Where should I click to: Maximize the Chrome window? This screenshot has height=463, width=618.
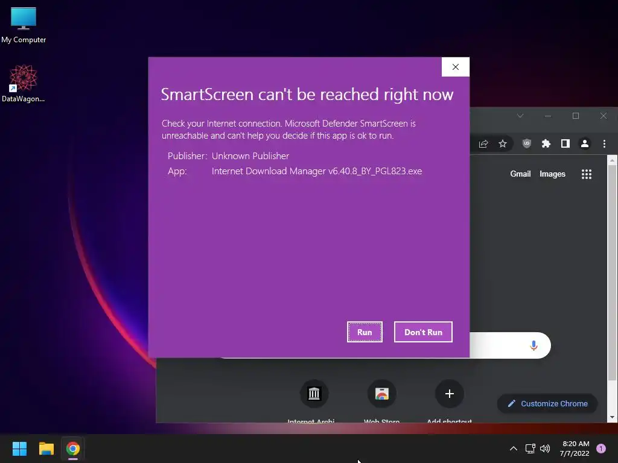pyautogui.click(x=575, y=116)
